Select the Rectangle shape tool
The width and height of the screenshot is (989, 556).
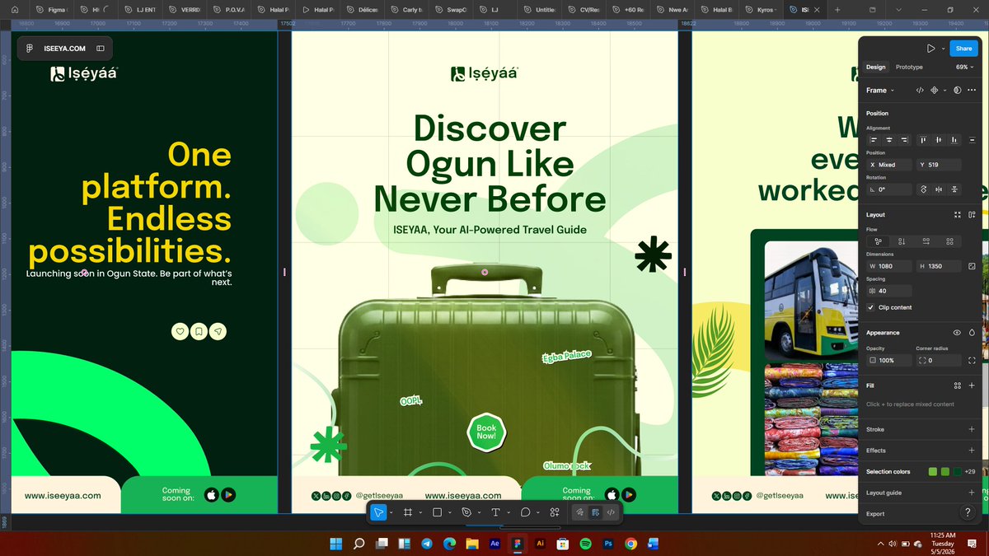(438, 512)
